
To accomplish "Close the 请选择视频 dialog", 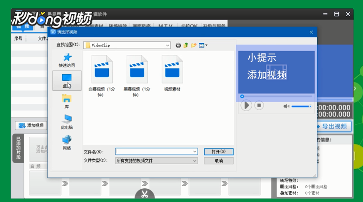I will tap(311, 32).
